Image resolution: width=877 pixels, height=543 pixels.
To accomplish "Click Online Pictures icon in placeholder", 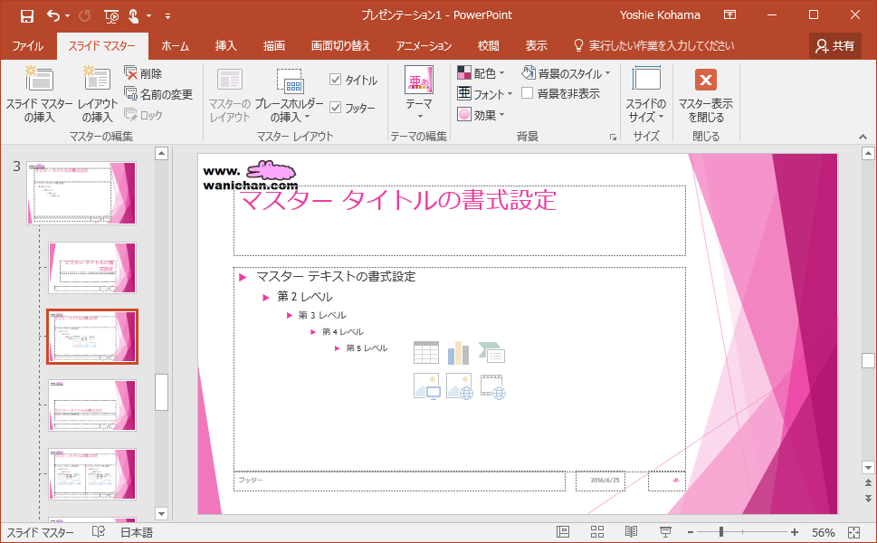I will coord(460,386).
